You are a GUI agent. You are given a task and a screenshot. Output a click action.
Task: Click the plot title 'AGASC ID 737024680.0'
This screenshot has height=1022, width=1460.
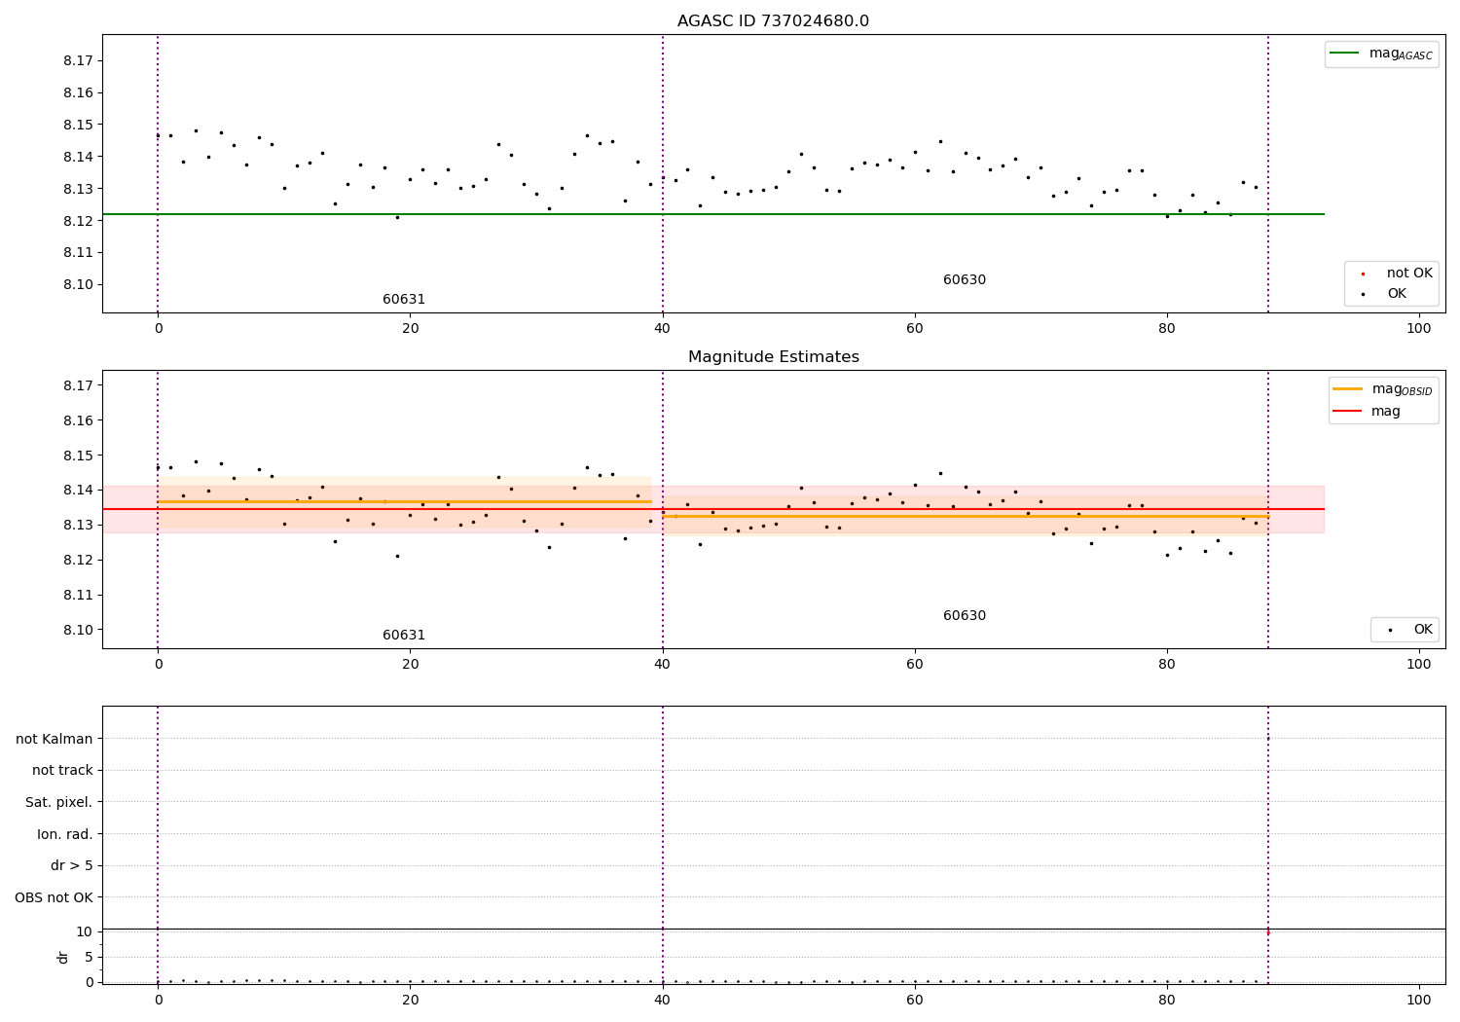(x=773, y=21)
